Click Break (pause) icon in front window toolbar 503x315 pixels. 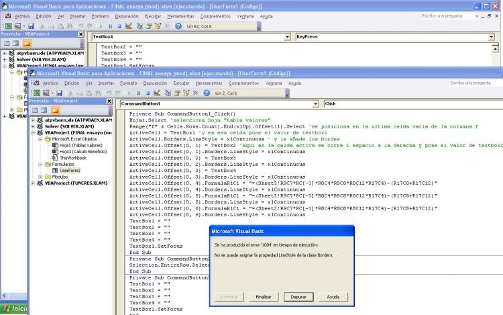[139, 93]
